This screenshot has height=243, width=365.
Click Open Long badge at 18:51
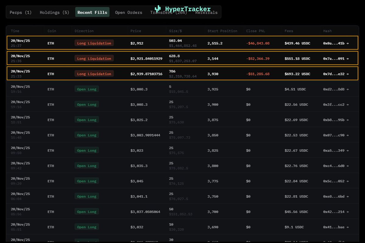pyautogui.click(x=86, y=120)
